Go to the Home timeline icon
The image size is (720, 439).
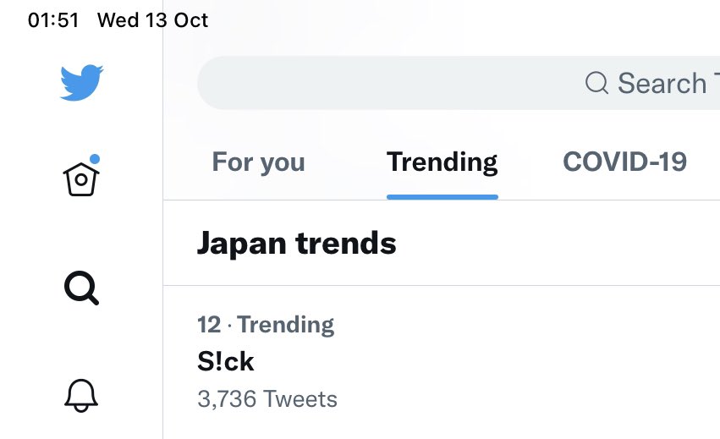pyautogui.click(x=81, y=178)
